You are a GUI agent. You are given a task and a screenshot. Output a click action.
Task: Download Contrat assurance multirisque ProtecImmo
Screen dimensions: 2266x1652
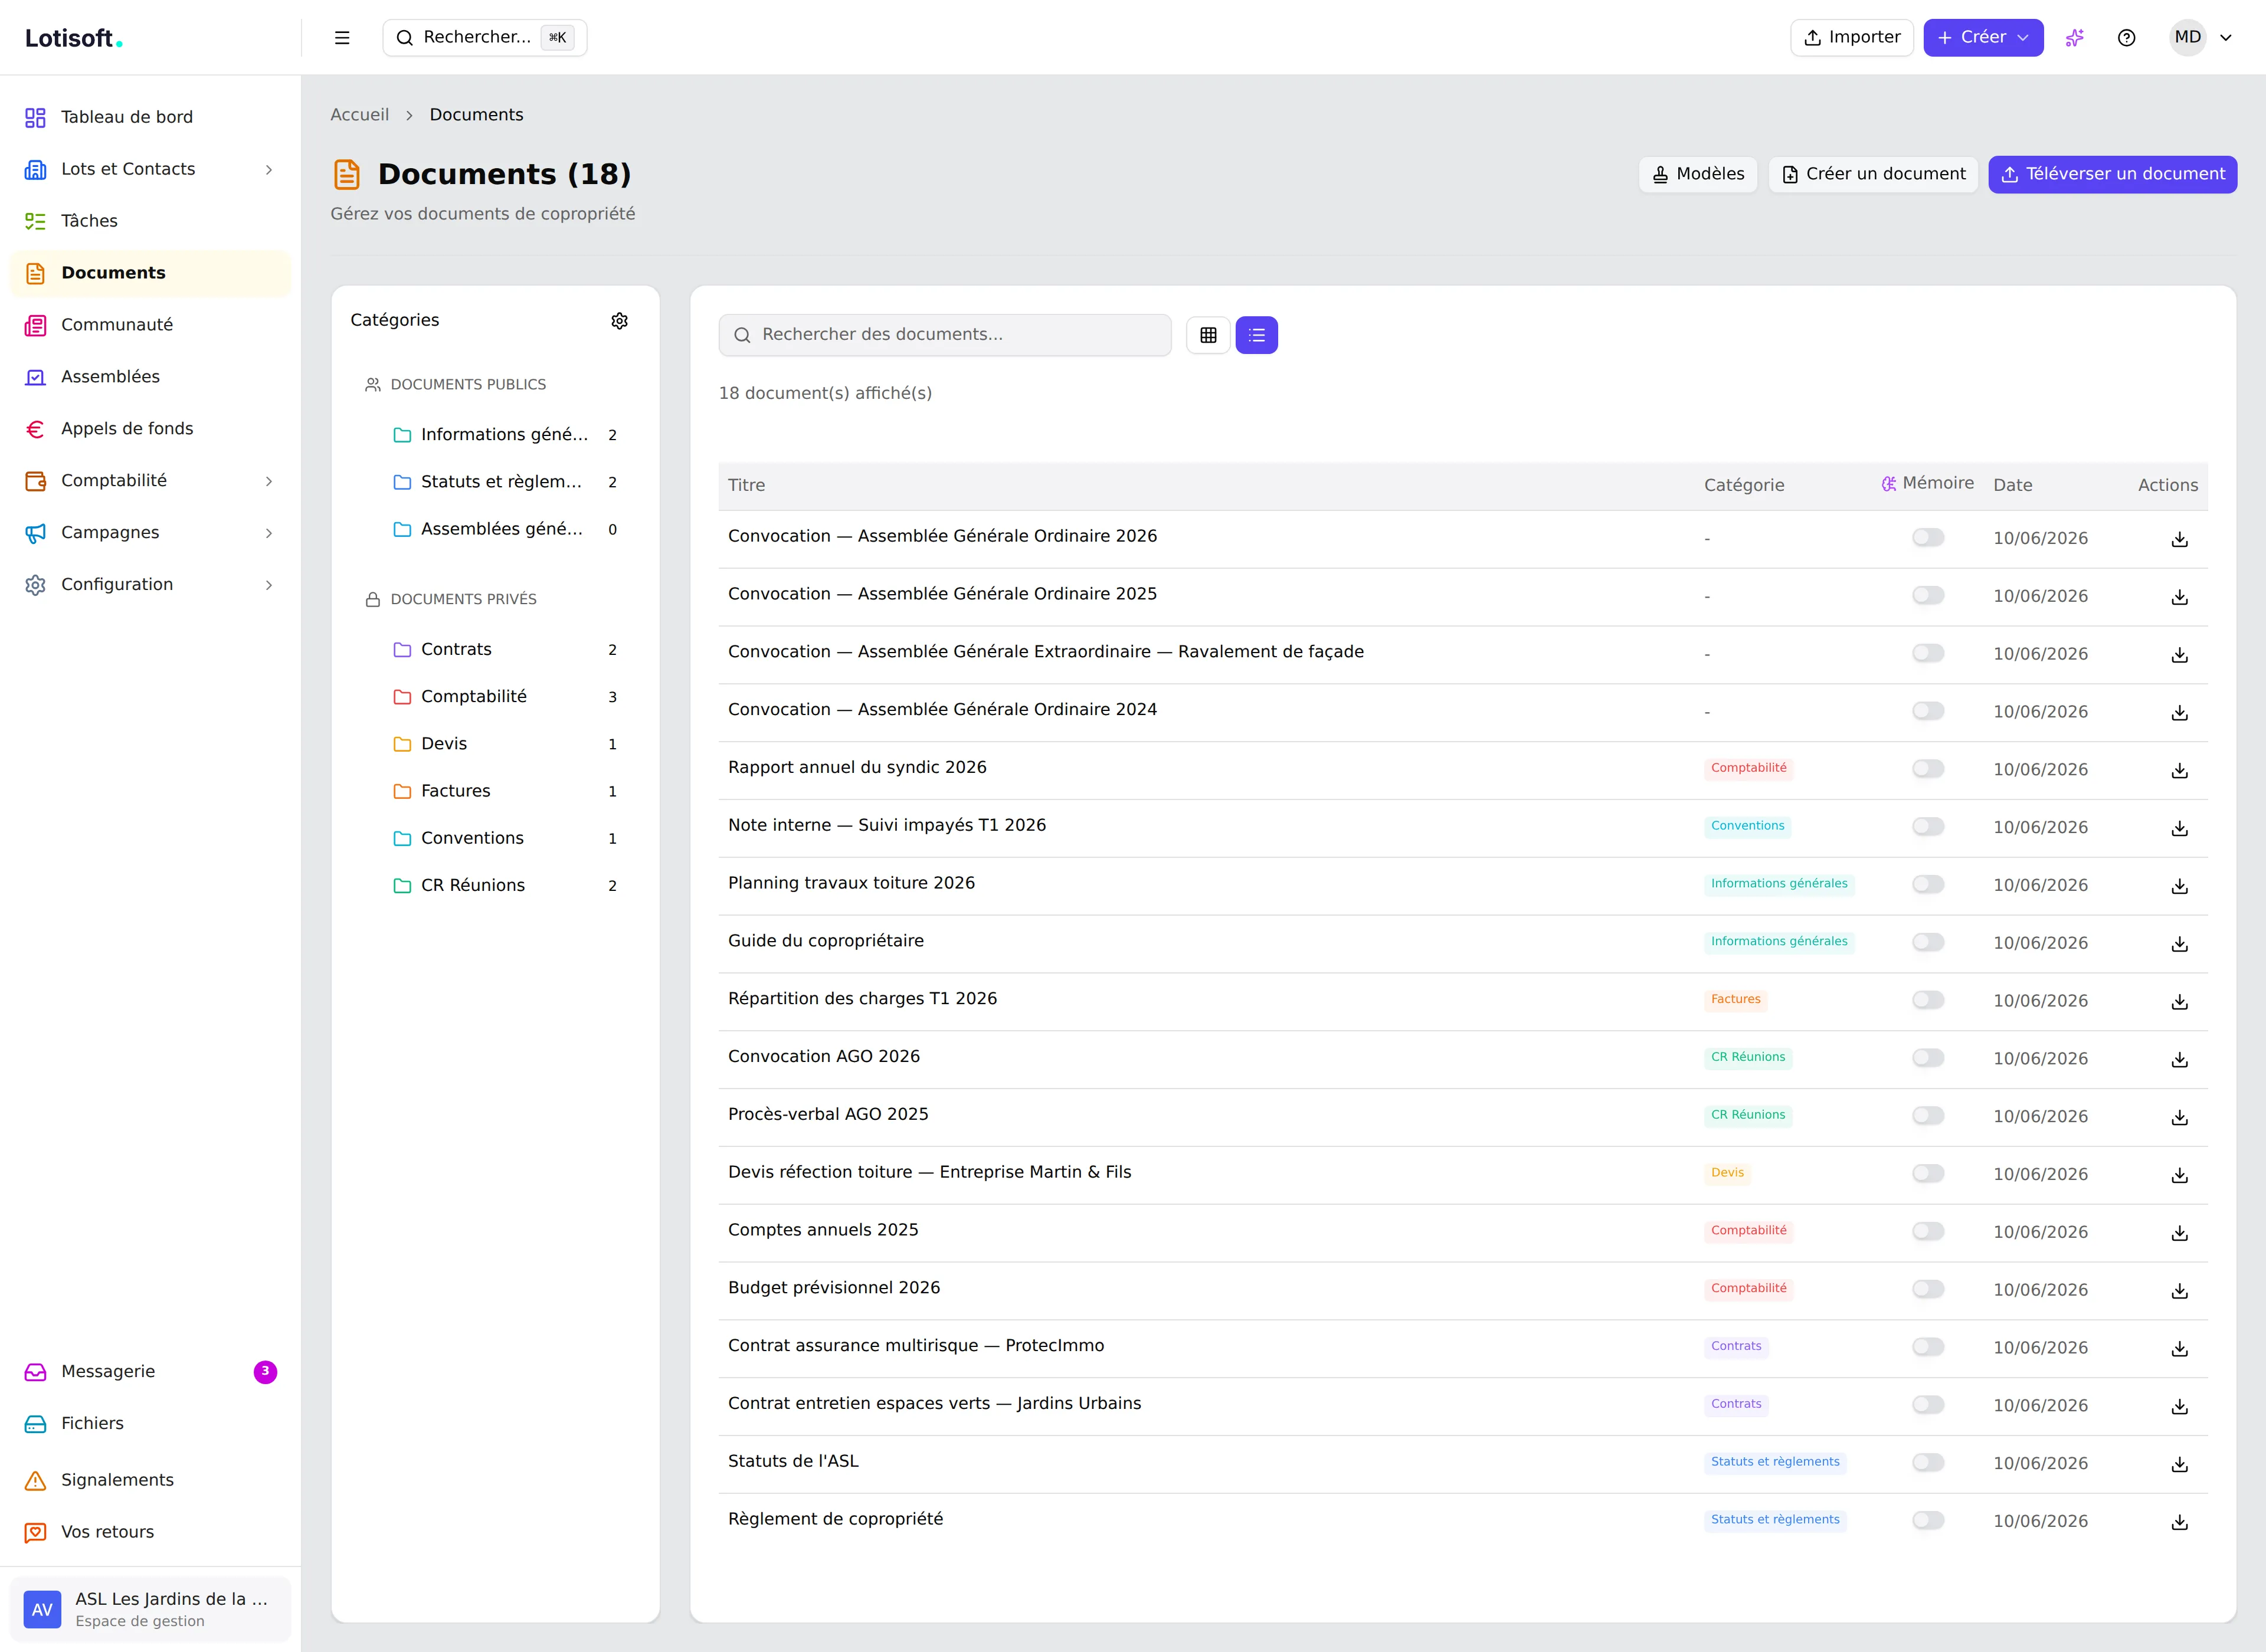coord(2180,1349)
